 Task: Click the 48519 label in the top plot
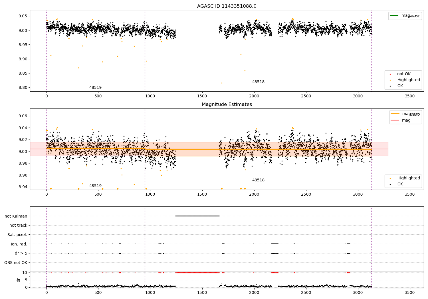pos(95,87)
